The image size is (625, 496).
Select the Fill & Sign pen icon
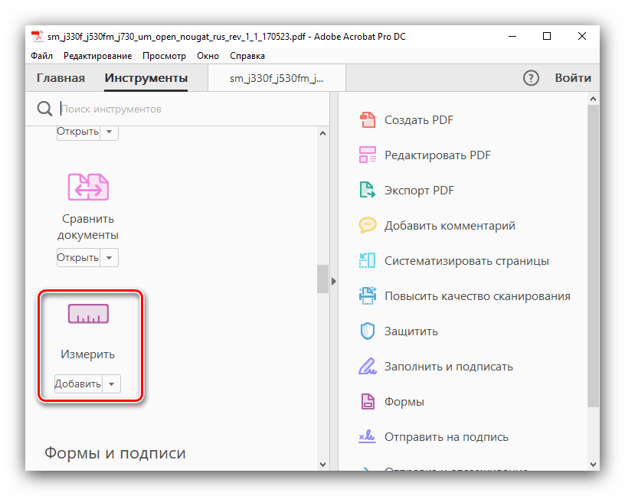368,366
